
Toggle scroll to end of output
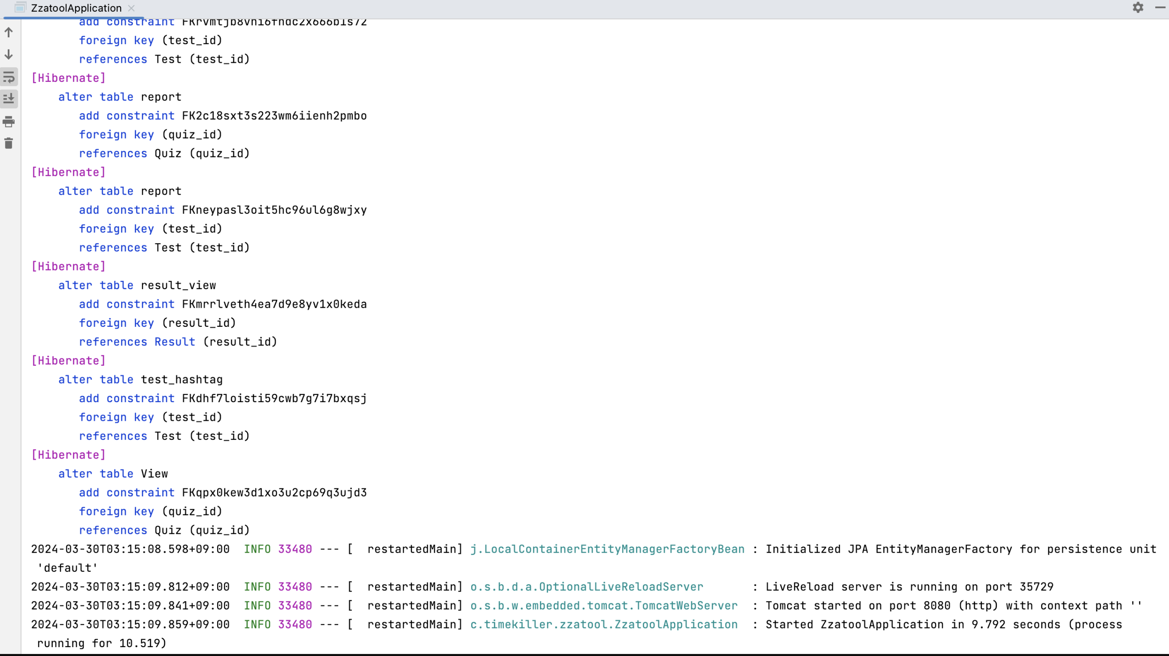tap(9, 99)
